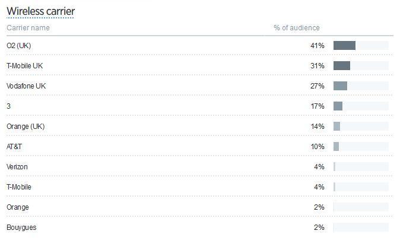Click the 17% audience bar
The image size is (400, 240).
tap(361, 106)
